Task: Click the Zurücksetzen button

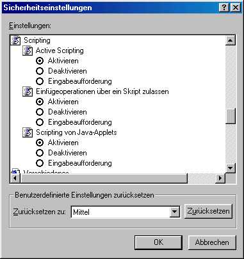Action: (208, 211)
